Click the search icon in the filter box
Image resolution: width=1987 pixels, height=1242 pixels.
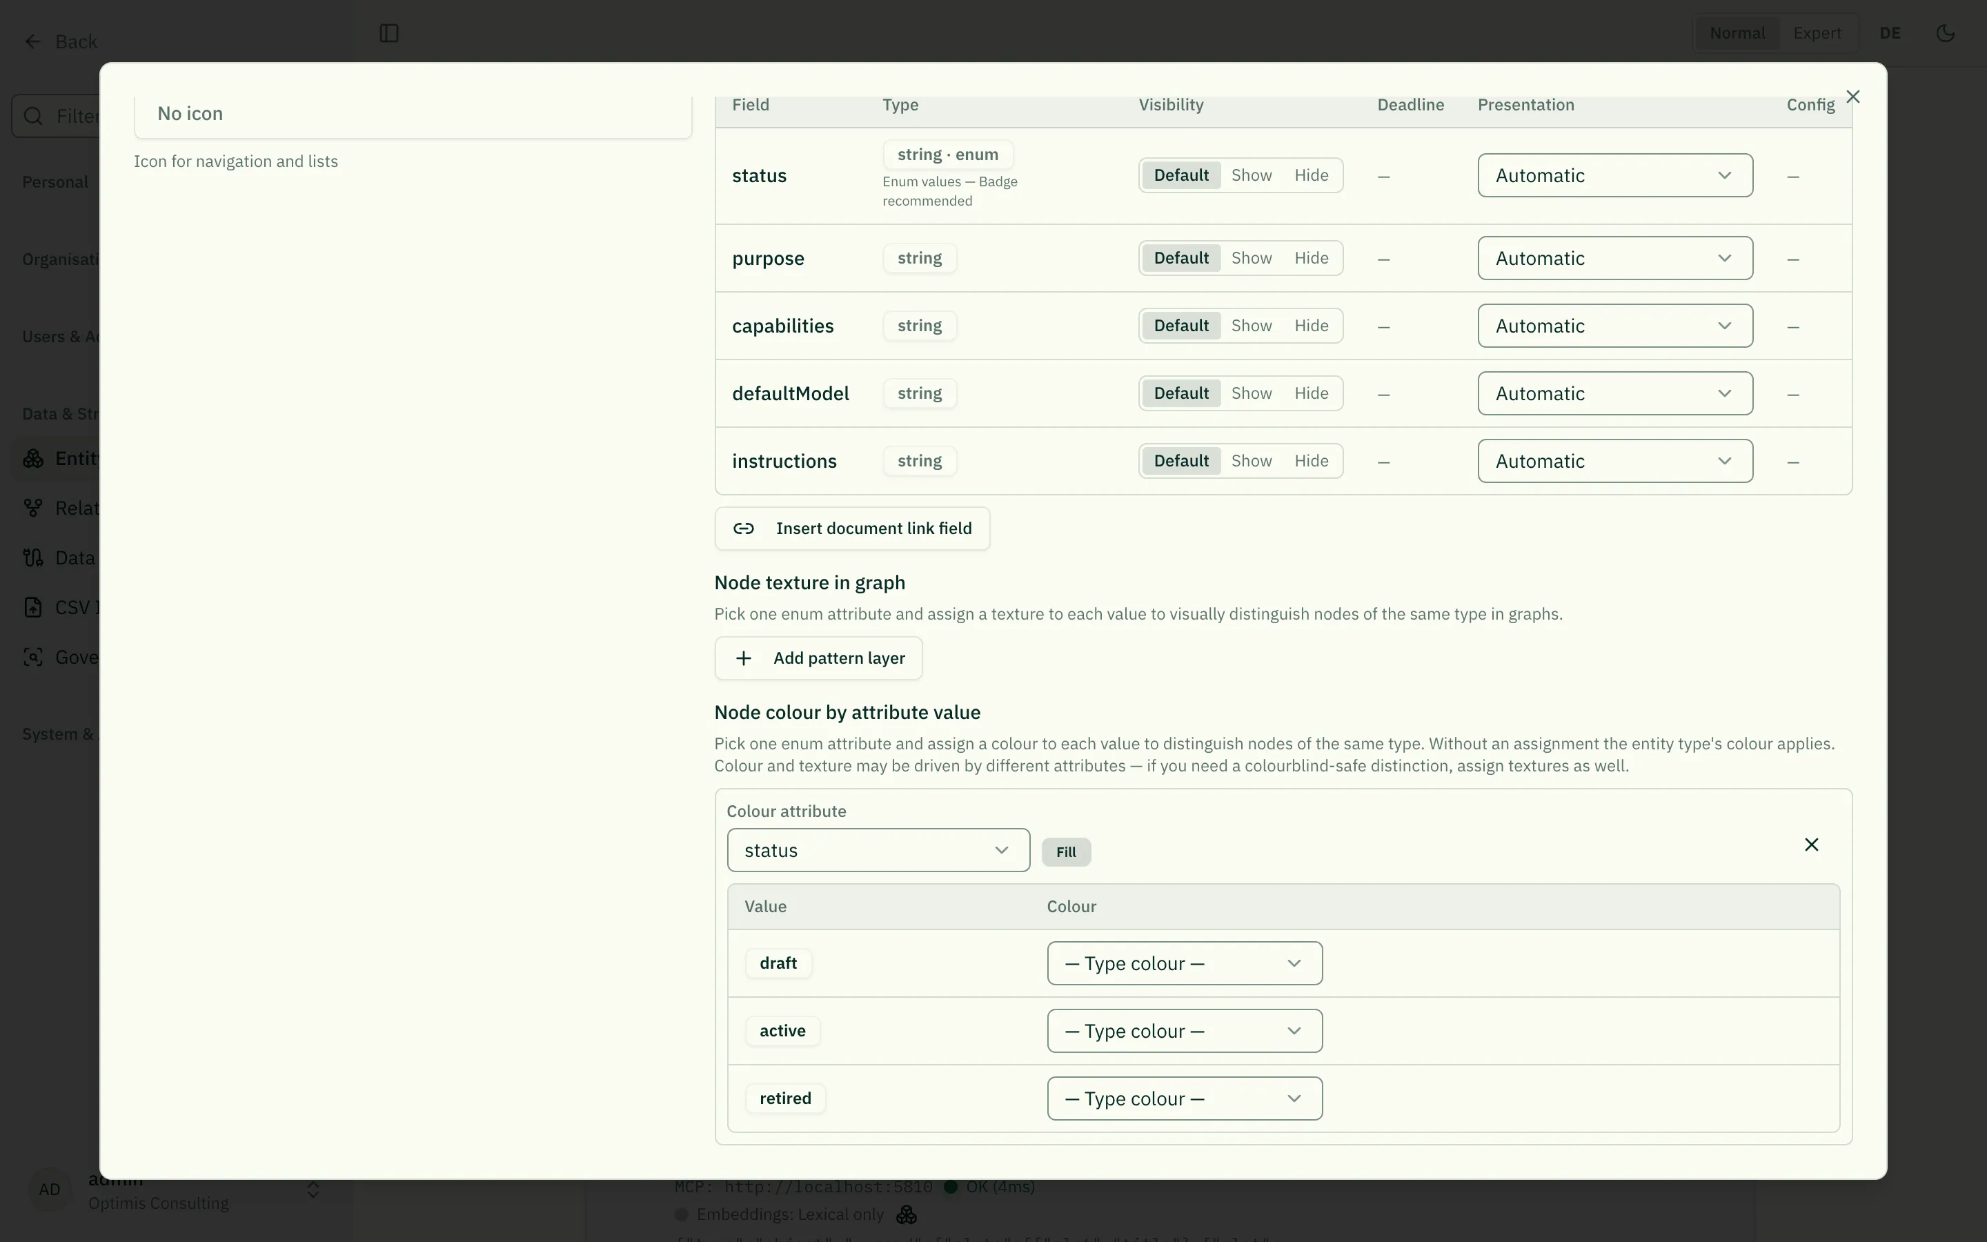(33, 116)
